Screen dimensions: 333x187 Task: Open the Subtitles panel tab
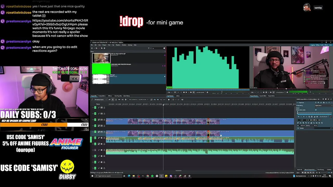click(x=329, y=170)
